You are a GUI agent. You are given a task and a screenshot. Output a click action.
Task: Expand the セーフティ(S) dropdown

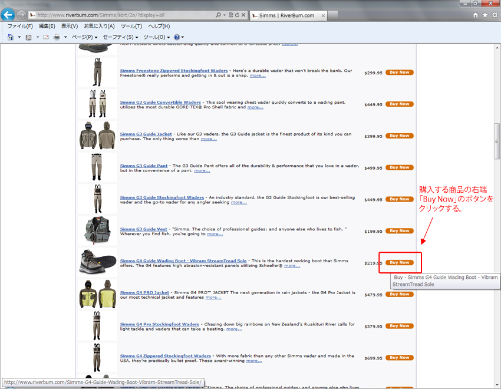(120, 37)
